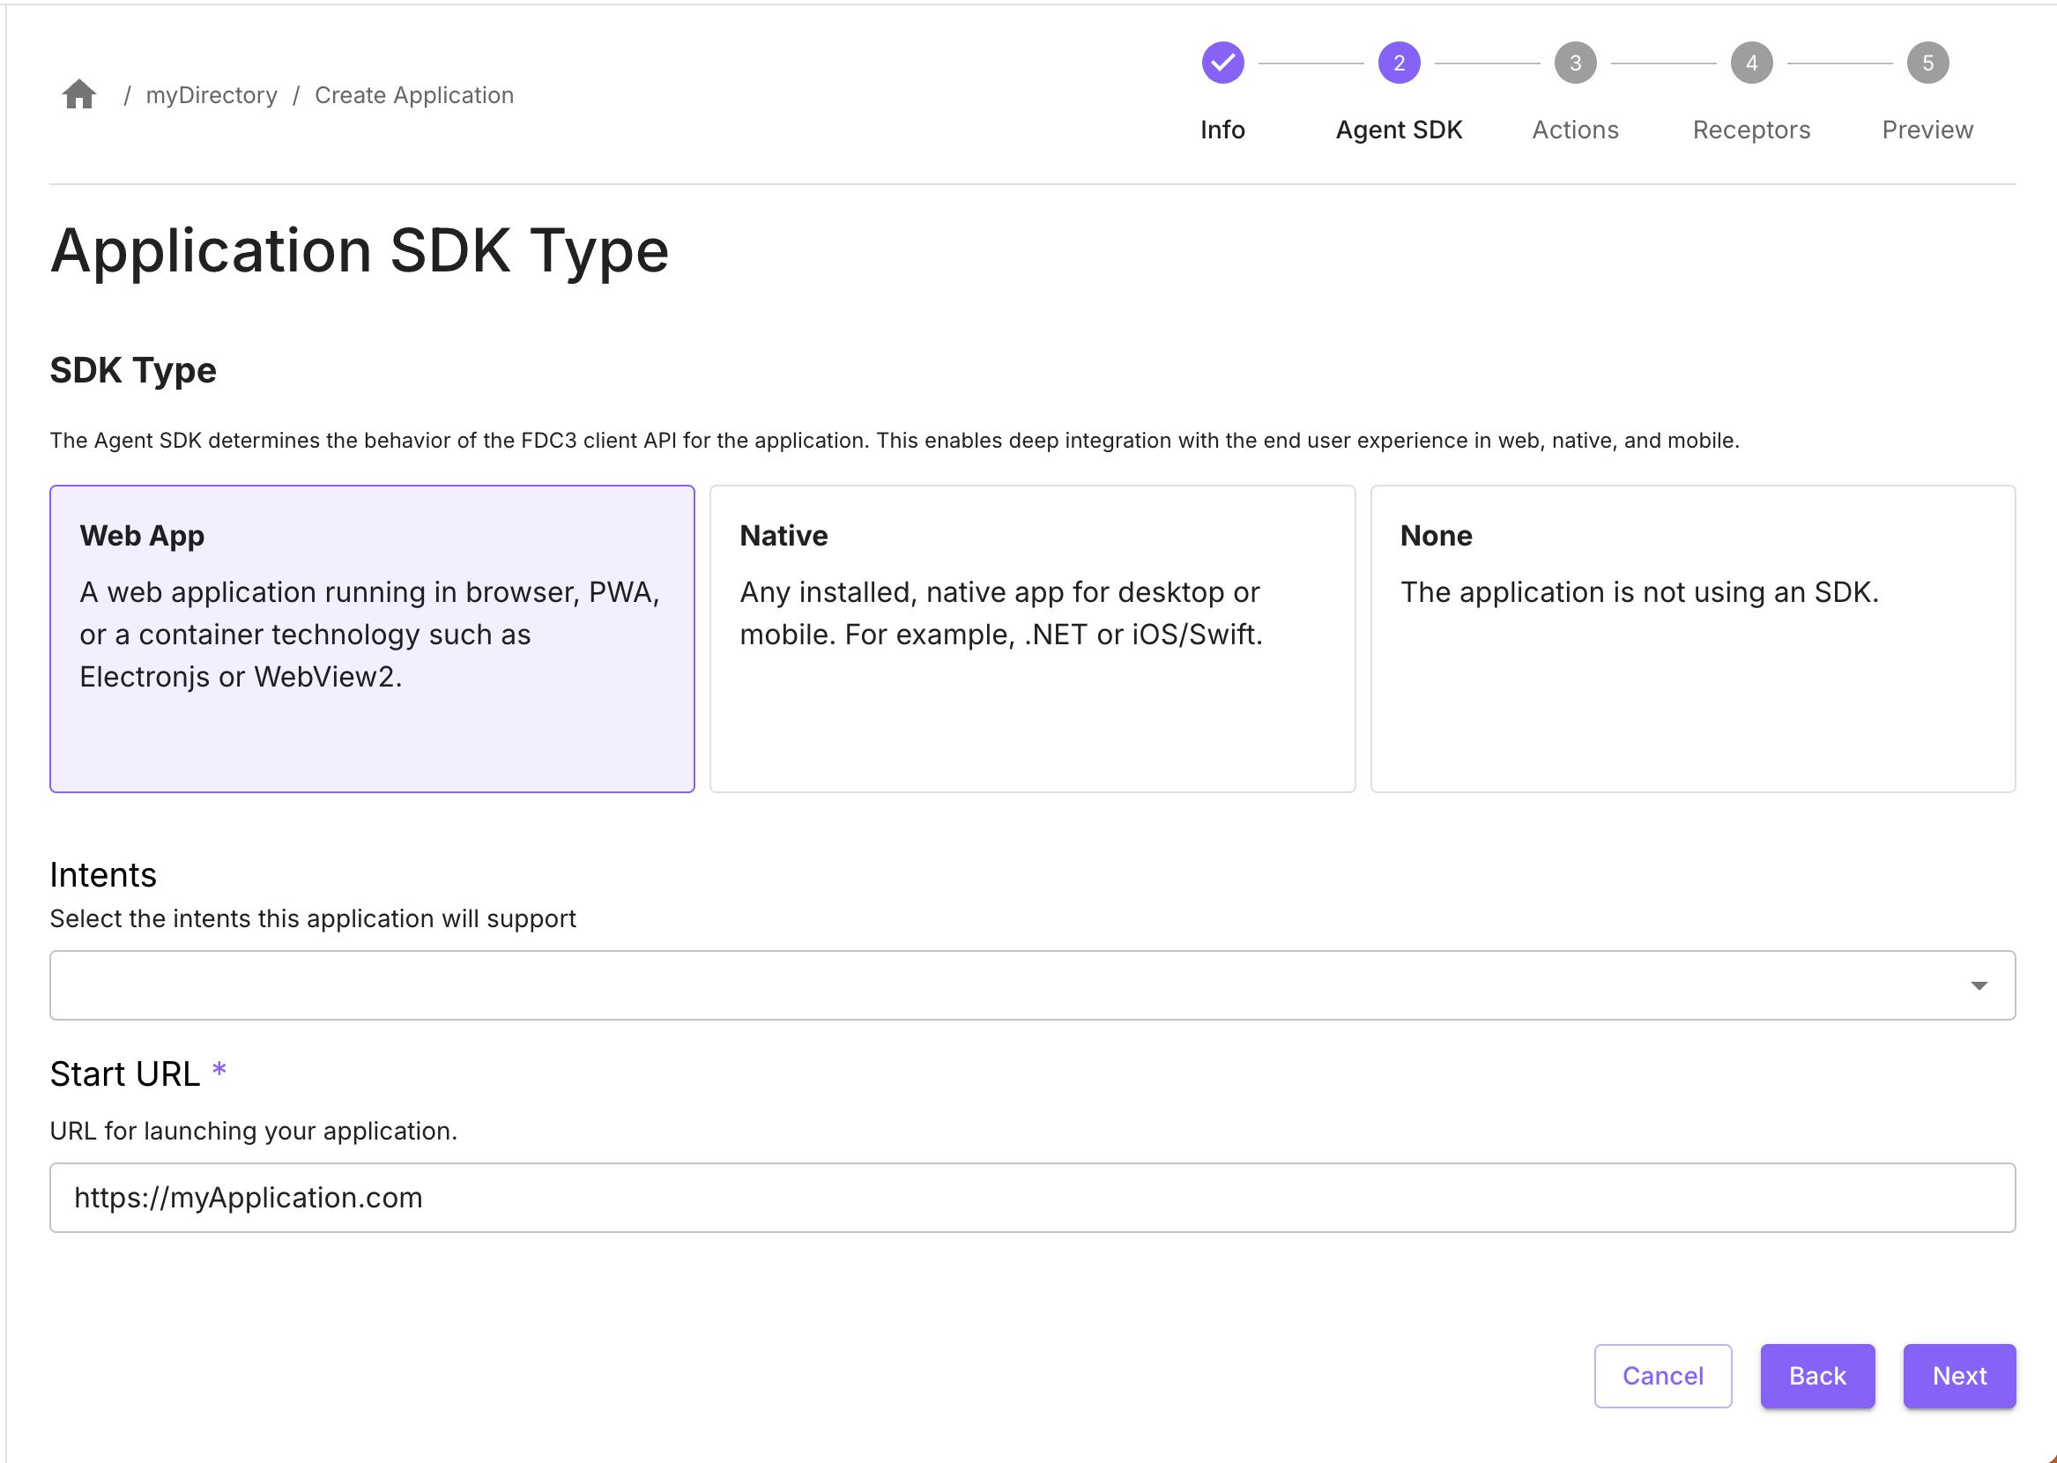2057x1463 pixels.
Task: Click inside the Intents selection field
Action: (1032, 985)
